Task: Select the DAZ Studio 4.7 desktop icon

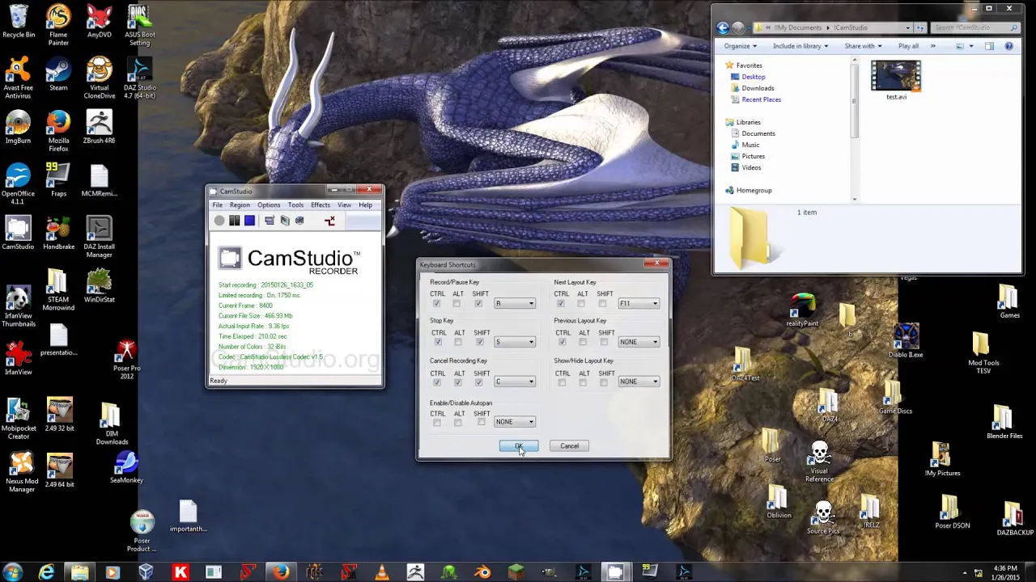Action: [140, 78]
